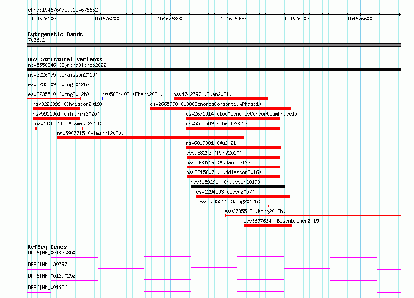This screenshot has width=414, height=298.
Task: Select the black nsv5556846 variant bar
Action: tap(214, 70)
